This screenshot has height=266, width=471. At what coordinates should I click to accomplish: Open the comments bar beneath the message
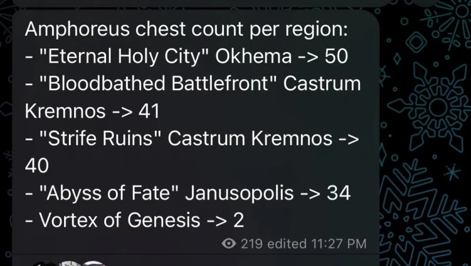tap(195, 260)
